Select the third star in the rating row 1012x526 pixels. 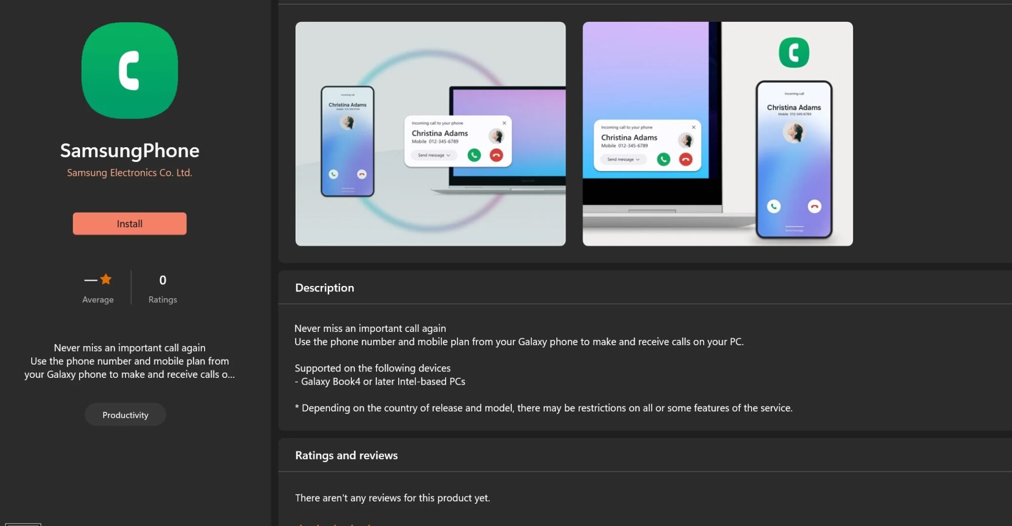pyautogui.click(x=335, y=525)
